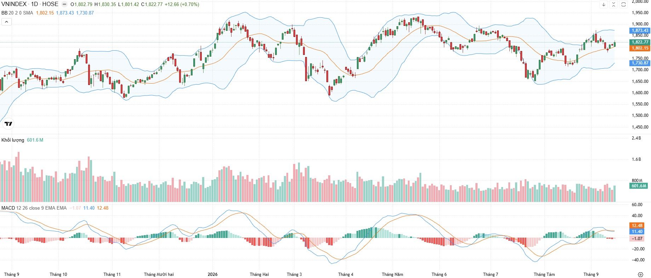Click the 11.40 value in the MACD legend
This screenshot has height=278, width=651.
89,208
